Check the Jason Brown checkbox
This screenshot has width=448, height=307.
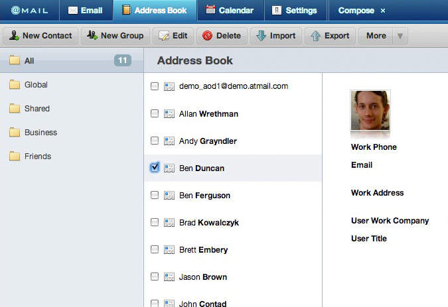coord(155,276)
